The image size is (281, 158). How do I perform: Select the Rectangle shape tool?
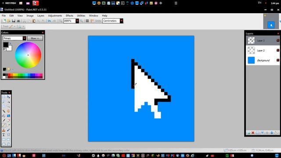coord(4,140)
